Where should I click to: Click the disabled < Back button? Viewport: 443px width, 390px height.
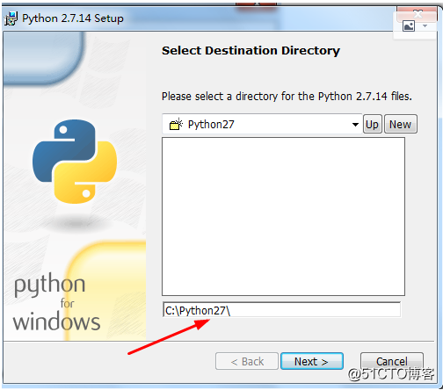click(x=247, y=361)
